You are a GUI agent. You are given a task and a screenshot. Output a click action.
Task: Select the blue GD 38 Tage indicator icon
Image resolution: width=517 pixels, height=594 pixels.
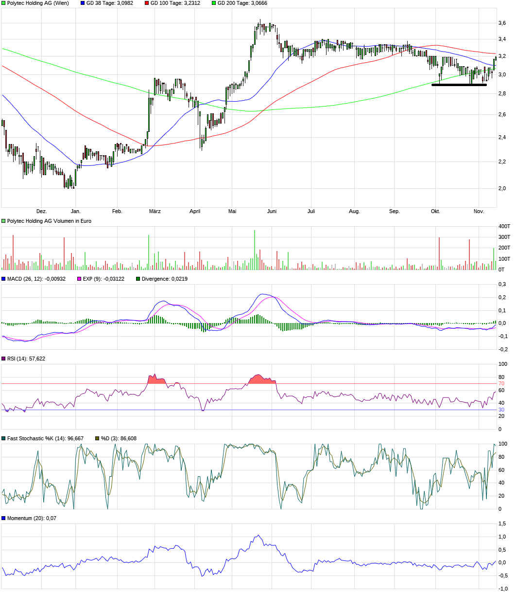click(82, 3)
